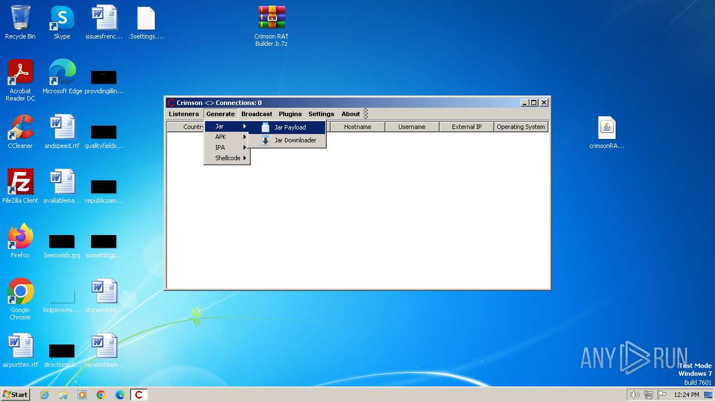Select the Crimson RAT Builder.b.7z archive

[271, 26]
